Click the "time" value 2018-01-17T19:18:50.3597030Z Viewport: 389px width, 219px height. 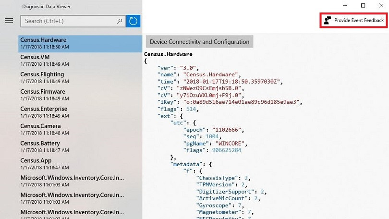tap(231, 81)
